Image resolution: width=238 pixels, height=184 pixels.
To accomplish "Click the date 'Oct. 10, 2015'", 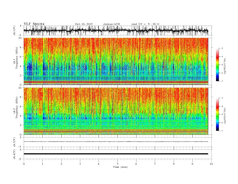I will (x=84, y=24).
